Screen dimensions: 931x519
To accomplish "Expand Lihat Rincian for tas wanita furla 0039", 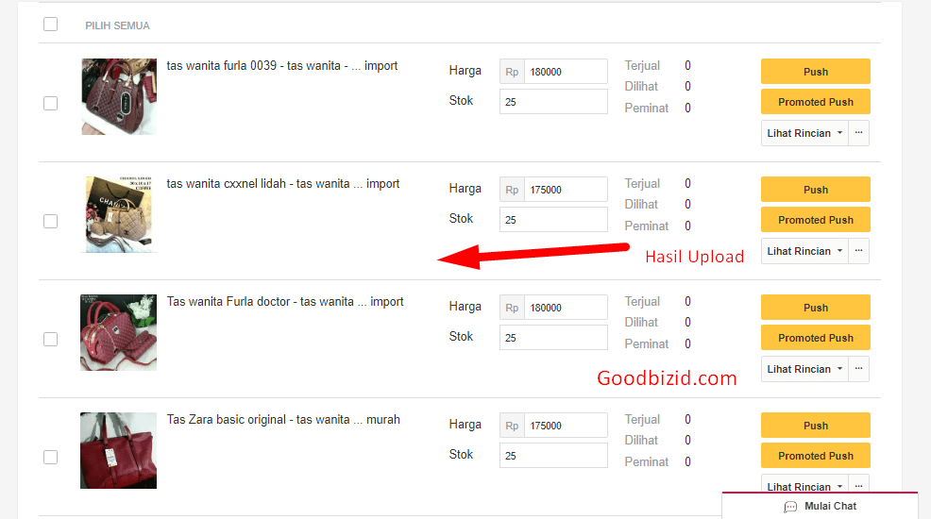I will pos(804,133).
